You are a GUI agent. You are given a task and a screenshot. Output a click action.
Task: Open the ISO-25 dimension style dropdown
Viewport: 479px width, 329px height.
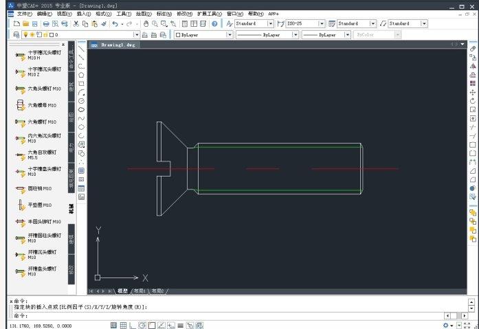point(322,23)
